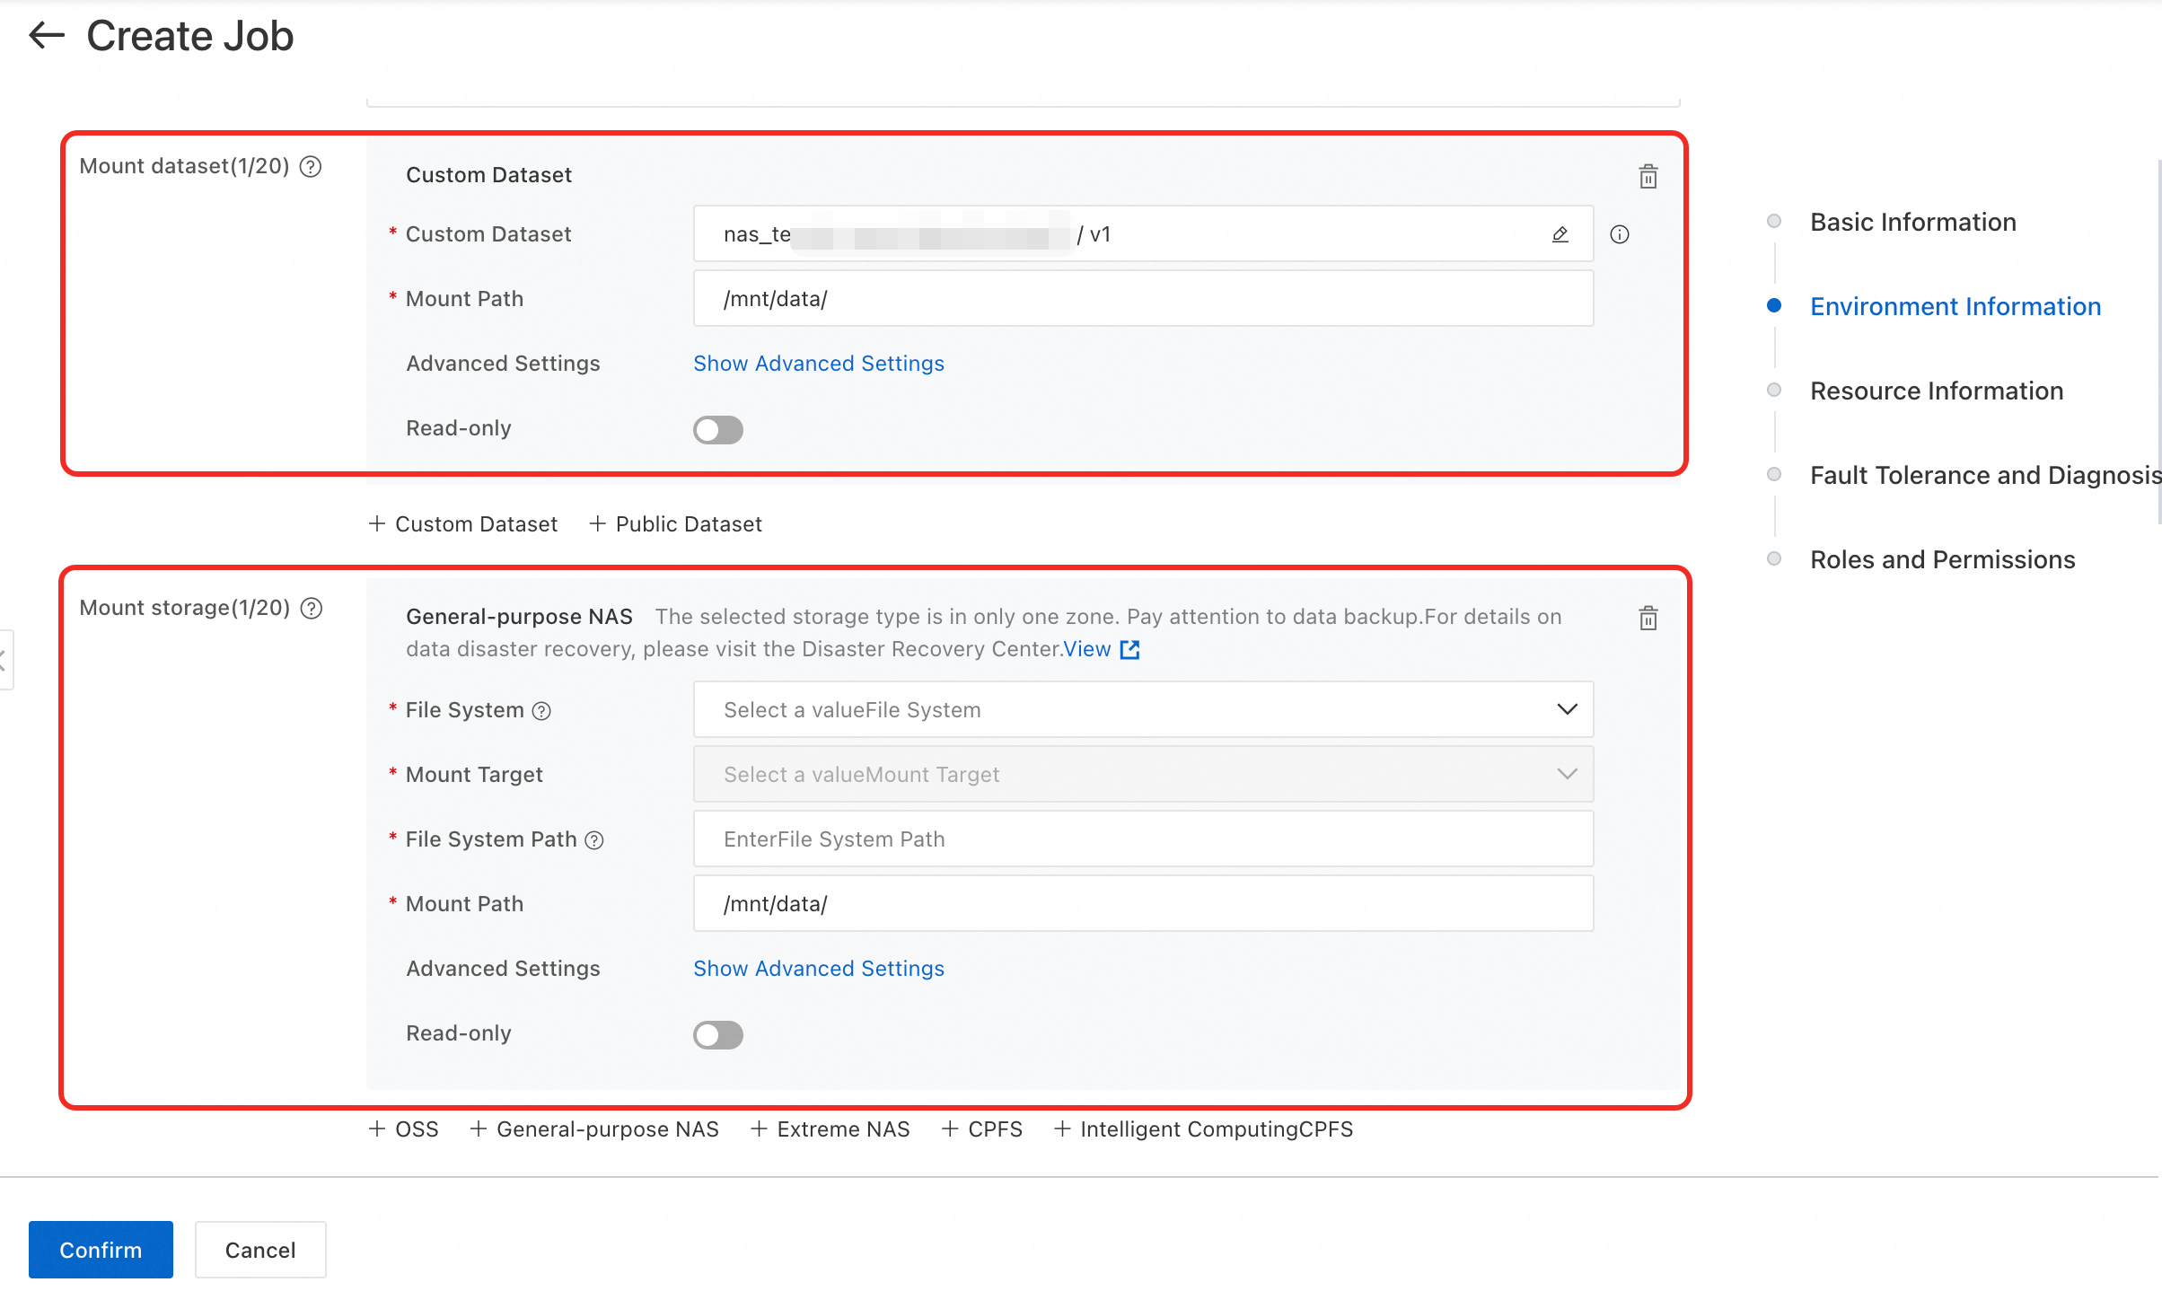Delete the General-purpose NAS storage entry

click(x=1648, y=618)
